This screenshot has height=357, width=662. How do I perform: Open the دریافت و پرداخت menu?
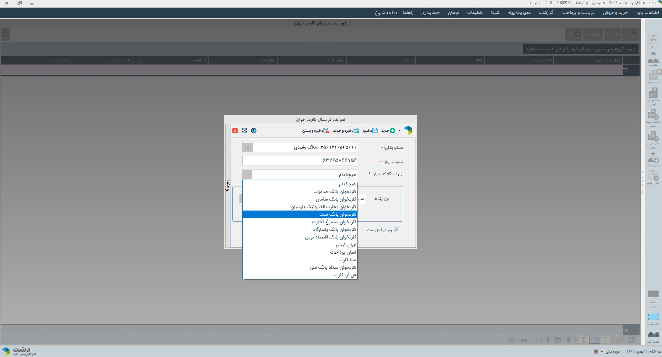point(578,12)
